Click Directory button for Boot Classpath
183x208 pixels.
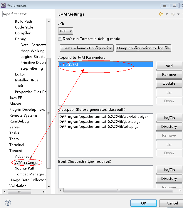(x=169, y=179)
